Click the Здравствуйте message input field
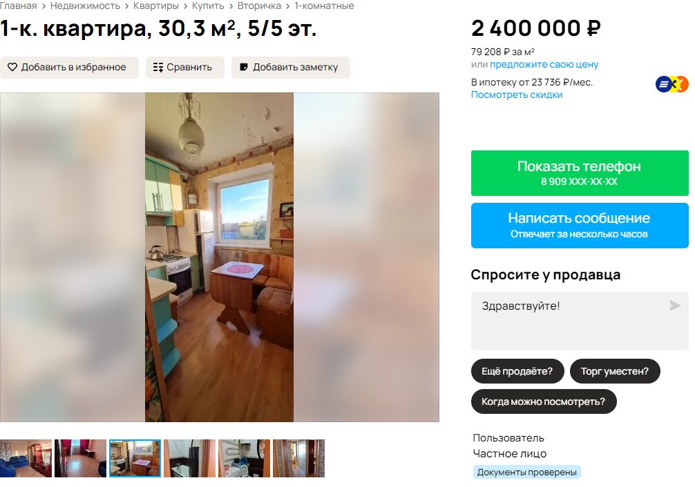This screenshot has width=695, height=487. pyautogui.click(x=580, y=321)
